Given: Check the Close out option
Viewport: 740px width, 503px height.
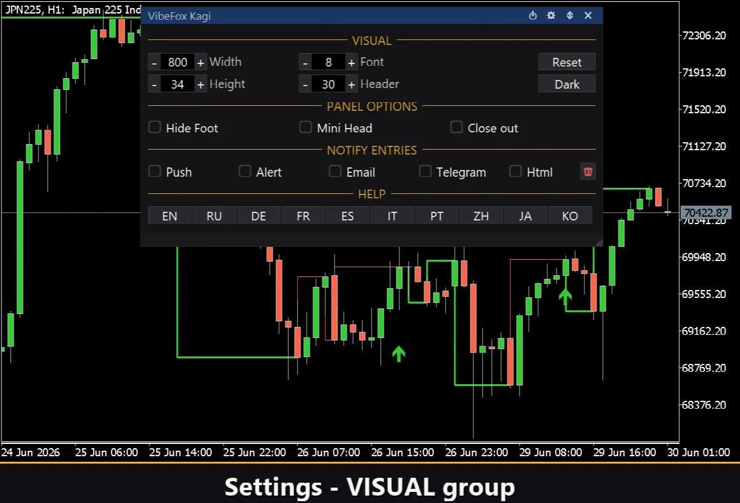Looking at the screenshot, I should 456,127.
